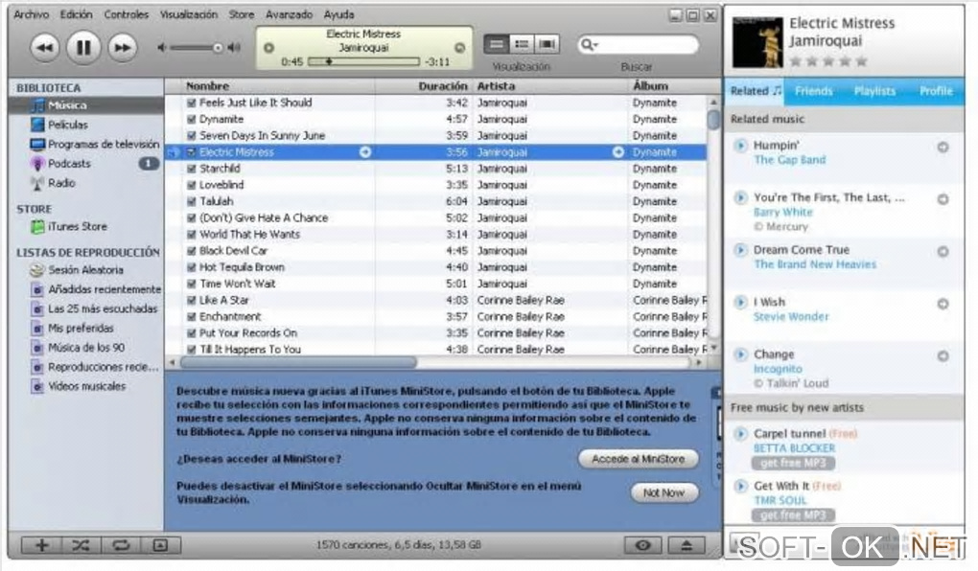Viewport: 978px width, 571px height.
Task: Switch to the Friends tab
Action: [x=813, y=91]
